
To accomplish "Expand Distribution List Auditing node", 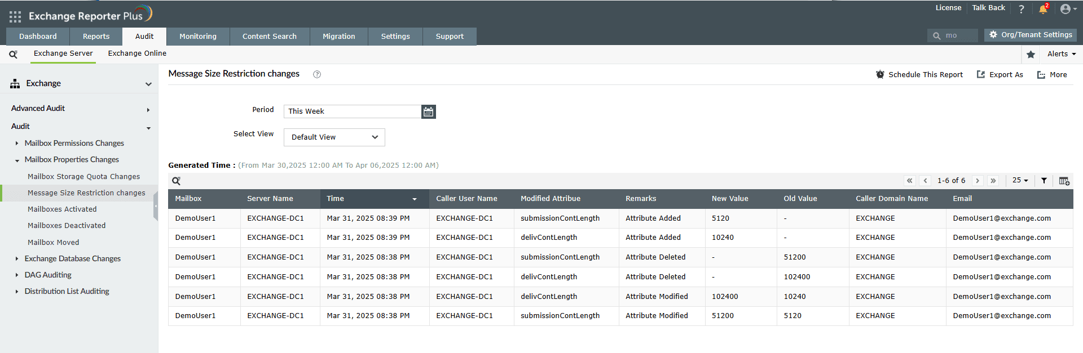I will coord(17,292).
